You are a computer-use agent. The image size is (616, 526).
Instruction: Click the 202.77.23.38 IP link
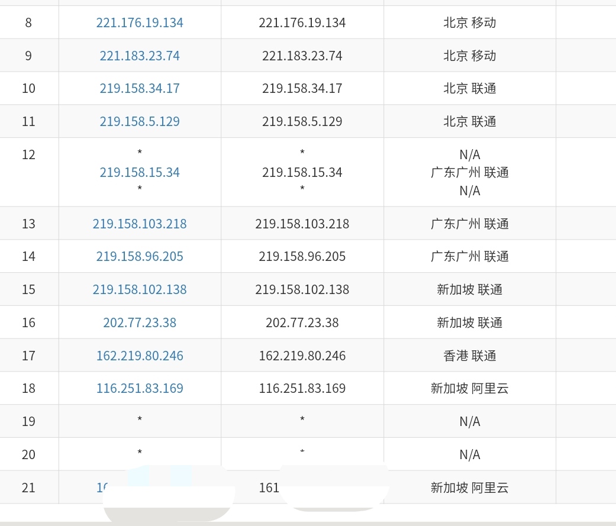(x=140, y=322)
